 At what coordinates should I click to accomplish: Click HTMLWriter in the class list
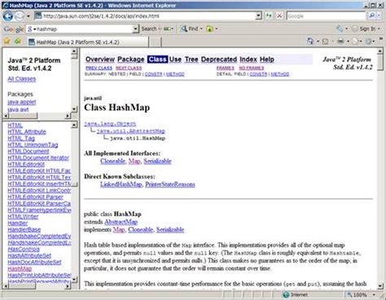(23, 217)
